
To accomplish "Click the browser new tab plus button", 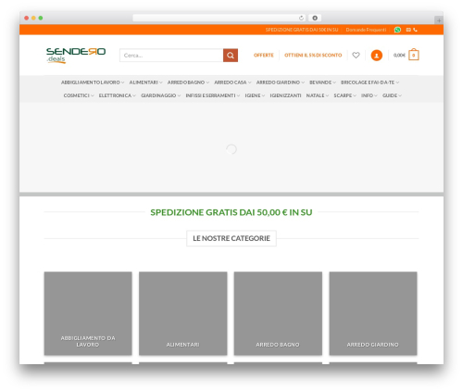I will click(x=439, y=20).
